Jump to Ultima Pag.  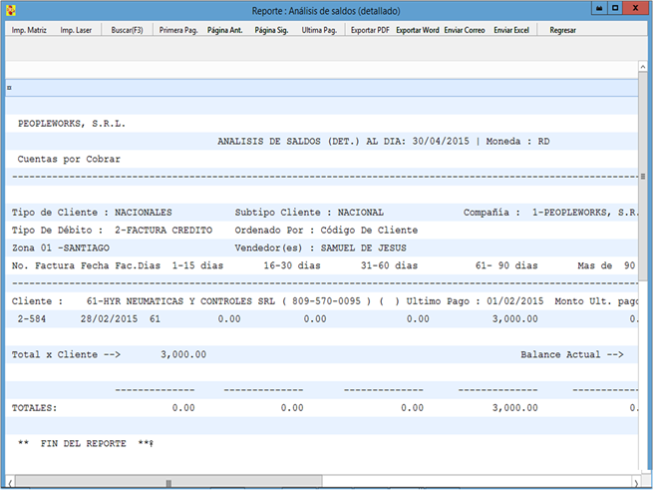(319, 31)
